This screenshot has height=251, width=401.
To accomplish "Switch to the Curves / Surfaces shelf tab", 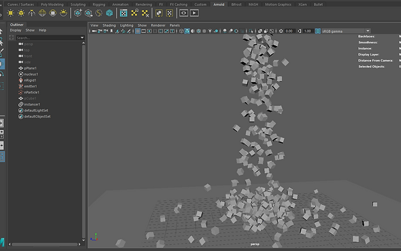I will 21,5.
